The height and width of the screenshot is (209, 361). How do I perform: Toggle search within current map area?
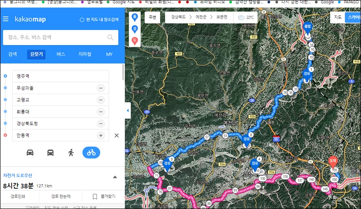pyautogui.click(x=99, y=20)
